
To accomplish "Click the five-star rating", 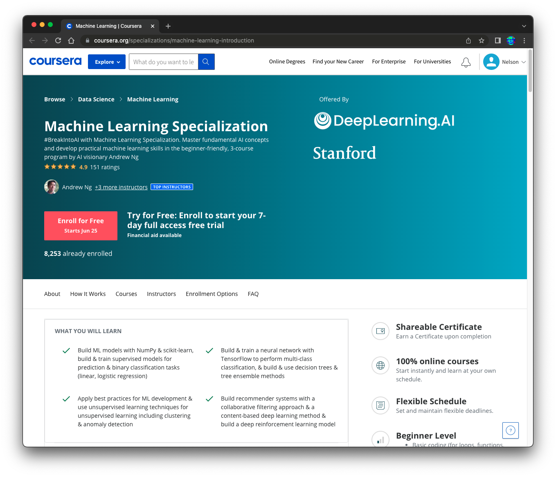I will click(x=60, y=167).
